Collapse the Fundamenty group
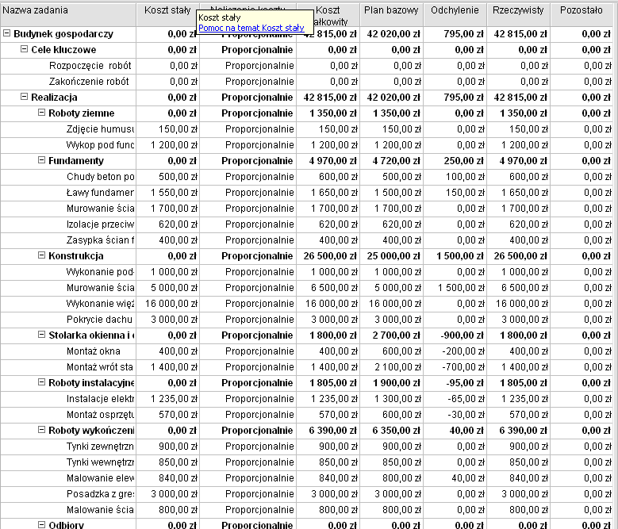Image resolution: width=618 pixels, height=529 pixels. point(41,160)
